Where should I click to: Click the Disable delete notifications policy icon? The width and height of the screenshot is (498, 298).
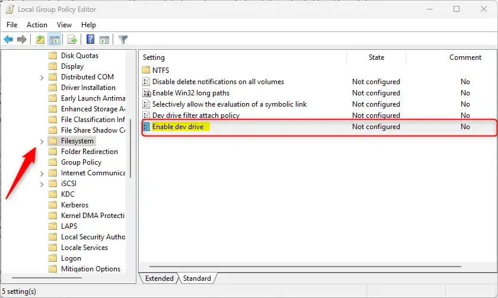click(146, 82)
